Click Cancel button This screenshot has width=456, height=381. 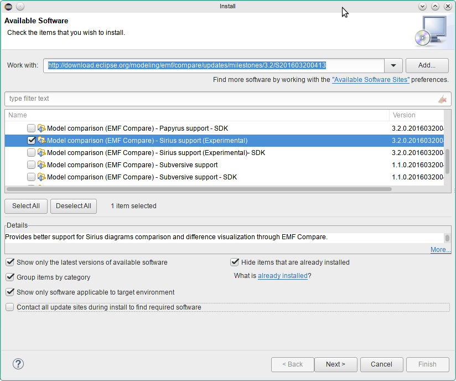point(381,364)
